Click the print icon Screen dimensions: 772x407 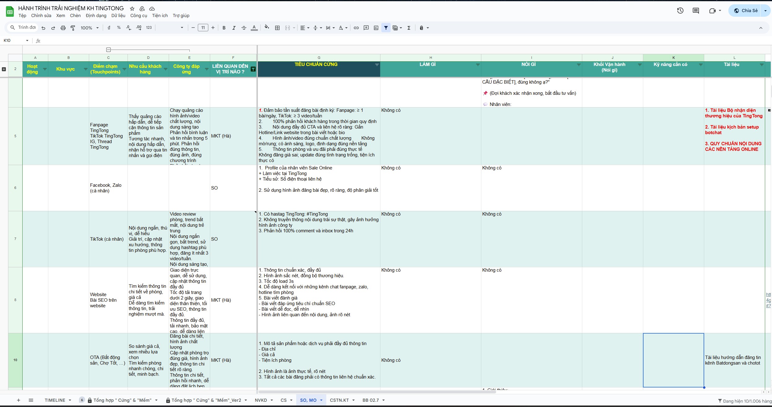[x=63, y=28]
